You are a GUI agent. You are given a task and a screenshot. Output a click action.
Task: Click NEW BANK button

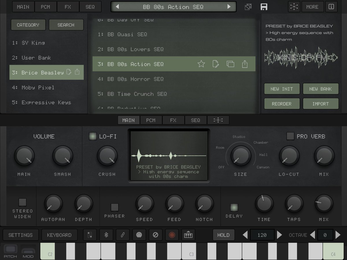(321, 89)
